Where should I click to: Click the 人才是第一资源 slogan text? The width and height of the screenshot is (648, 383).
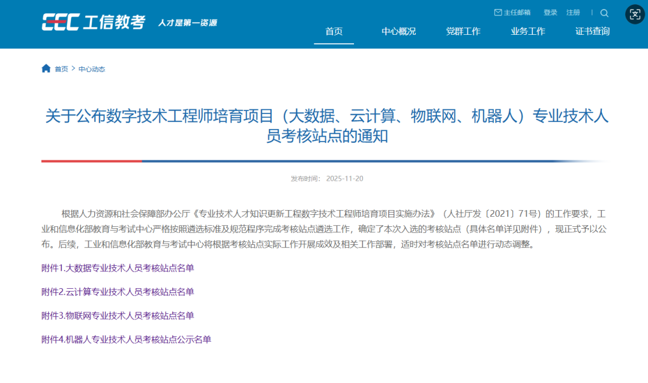point(187,23)
